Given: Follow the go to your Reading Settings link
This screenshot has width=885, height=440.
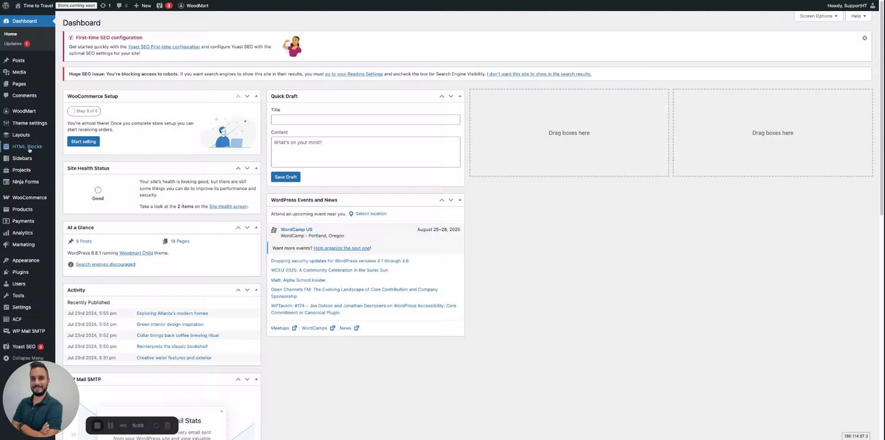Looking at the screenshot, I should click(x=354, y=74).
